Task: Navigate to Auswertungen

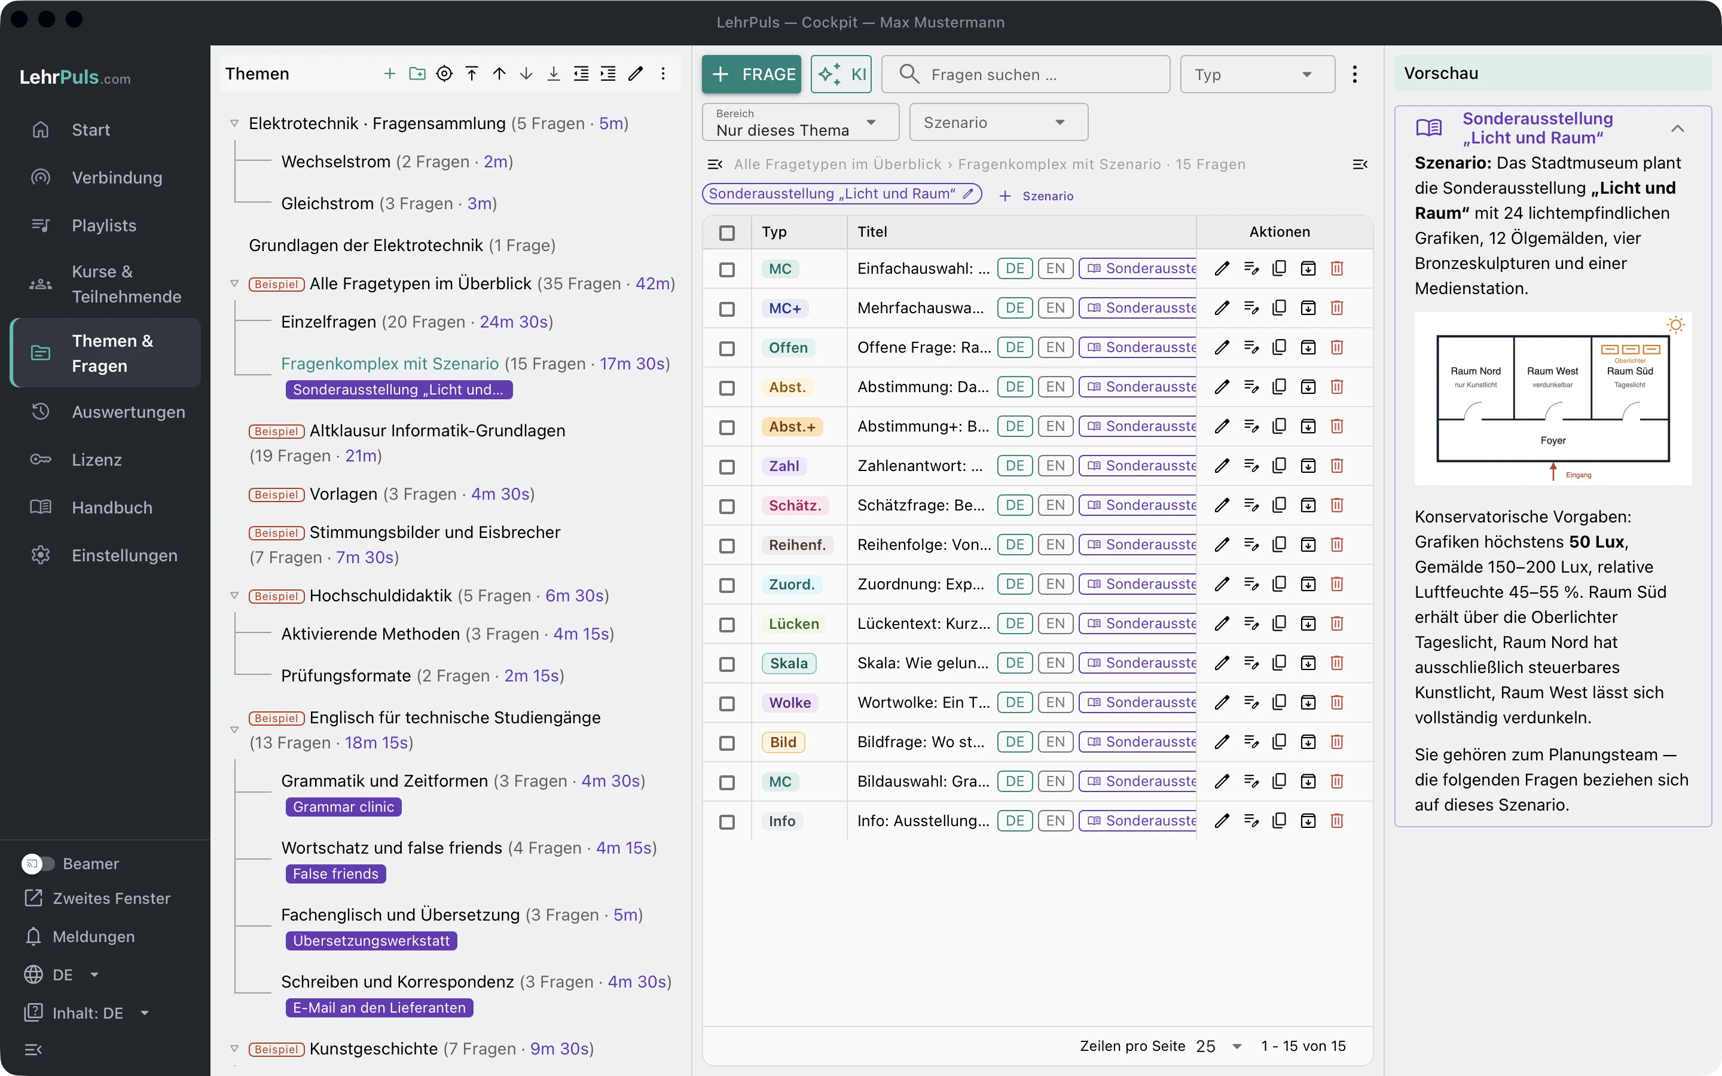Action: click(x=105, y=412)
